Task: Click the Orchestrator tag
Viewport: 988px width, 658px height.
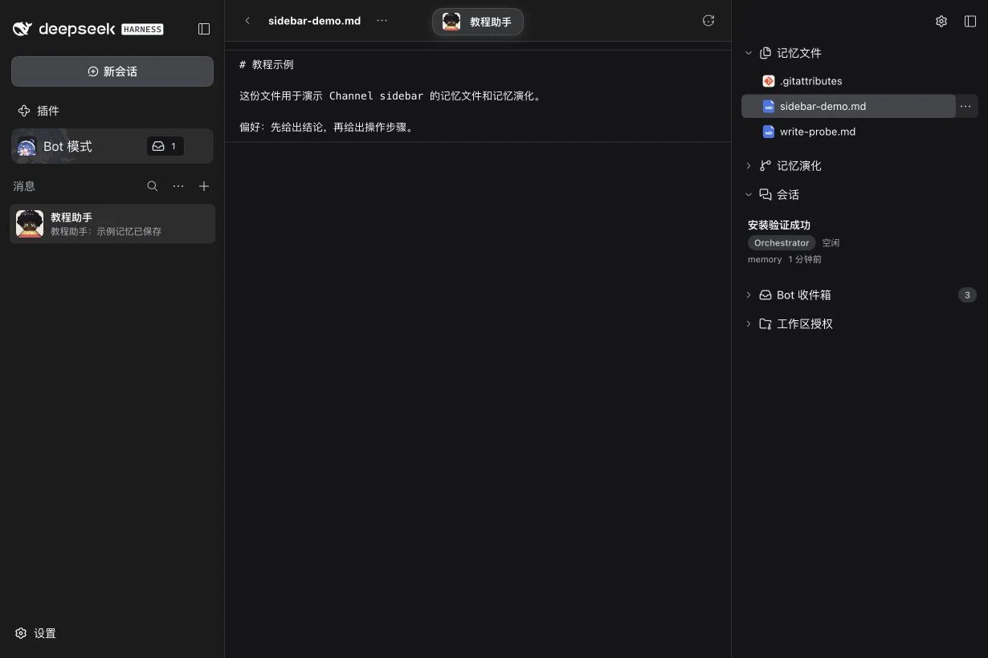Action: pos(782,242)
